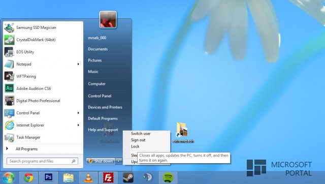Viewport: 325px width, 184px height.
Task: Open File Explorer from the taskbar
Action: coord(69,177)
